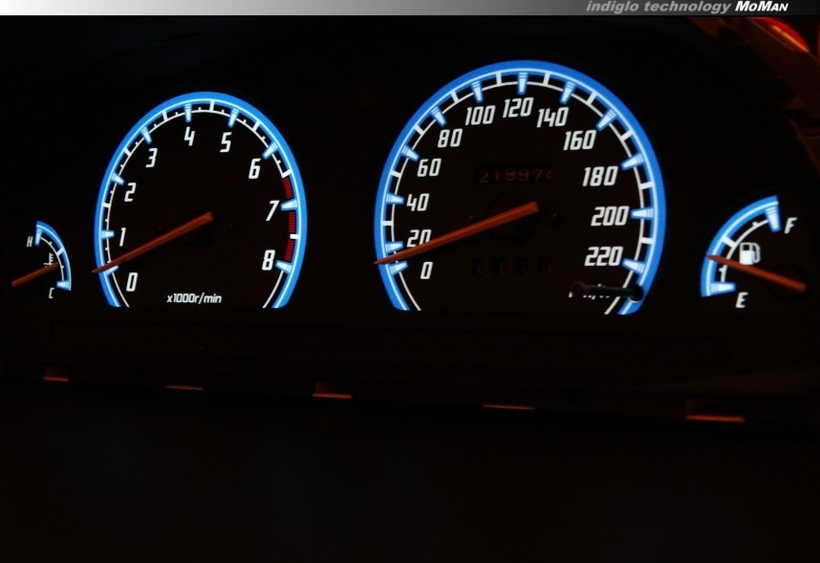Click the fuel pump icon
Viewport: 820px width, 563px height.
pos(751,253)
